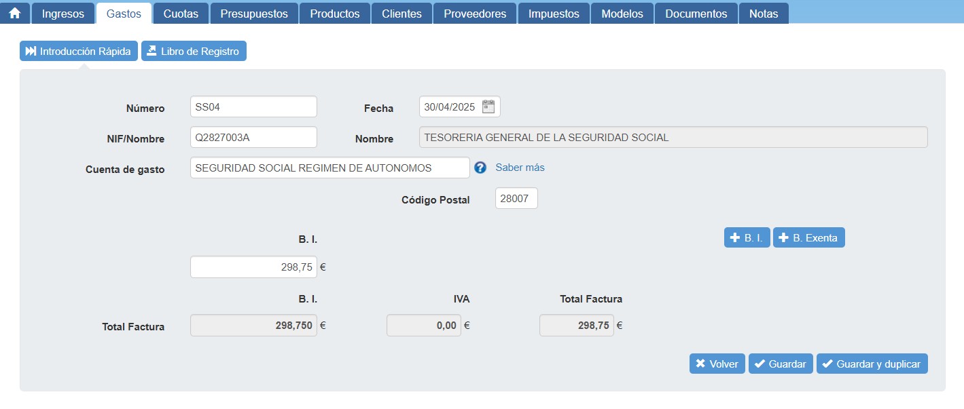Click the Nombre field with TESORERIA GENERAL

[673, 137]
